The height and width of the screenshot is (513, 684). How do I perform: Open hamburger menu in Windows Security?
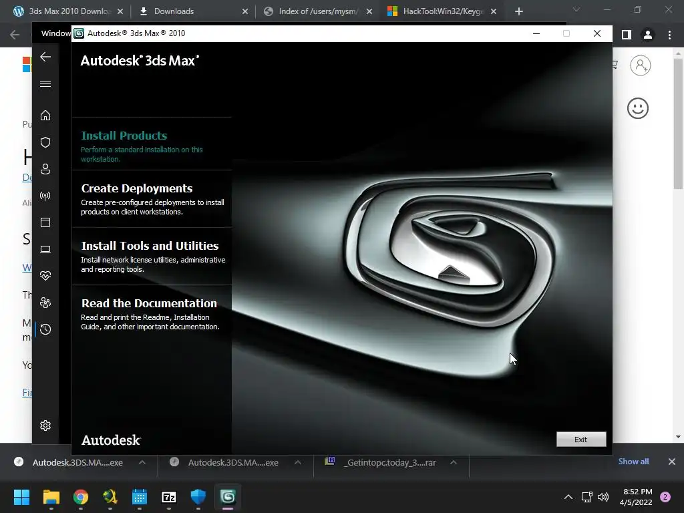point(45,83)
